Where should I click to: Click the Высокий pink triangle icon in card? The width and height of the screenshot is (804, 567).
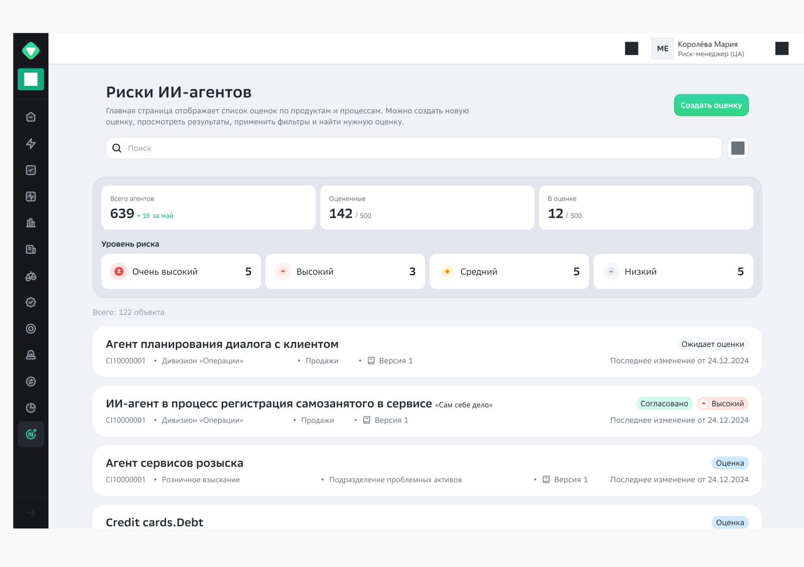pyautogui.click(x=283, y=271)
